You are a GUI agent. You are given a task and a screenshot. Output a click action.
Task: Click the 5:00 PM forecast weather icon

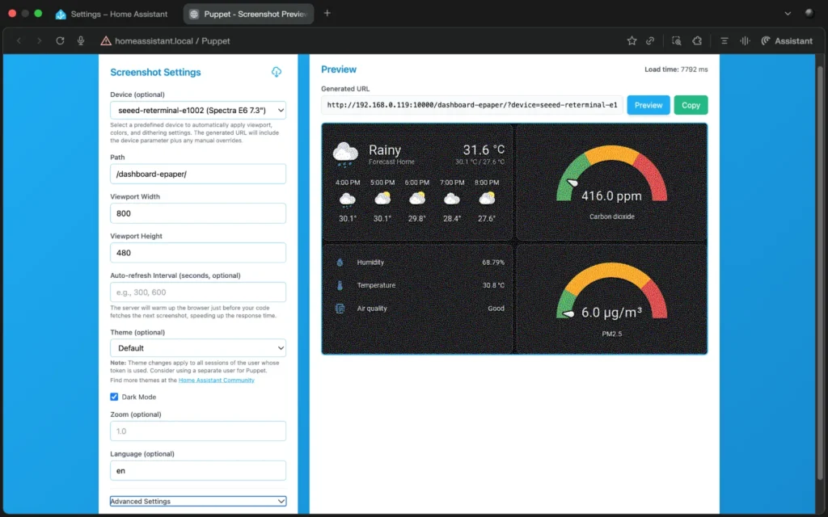pos(382,199)
